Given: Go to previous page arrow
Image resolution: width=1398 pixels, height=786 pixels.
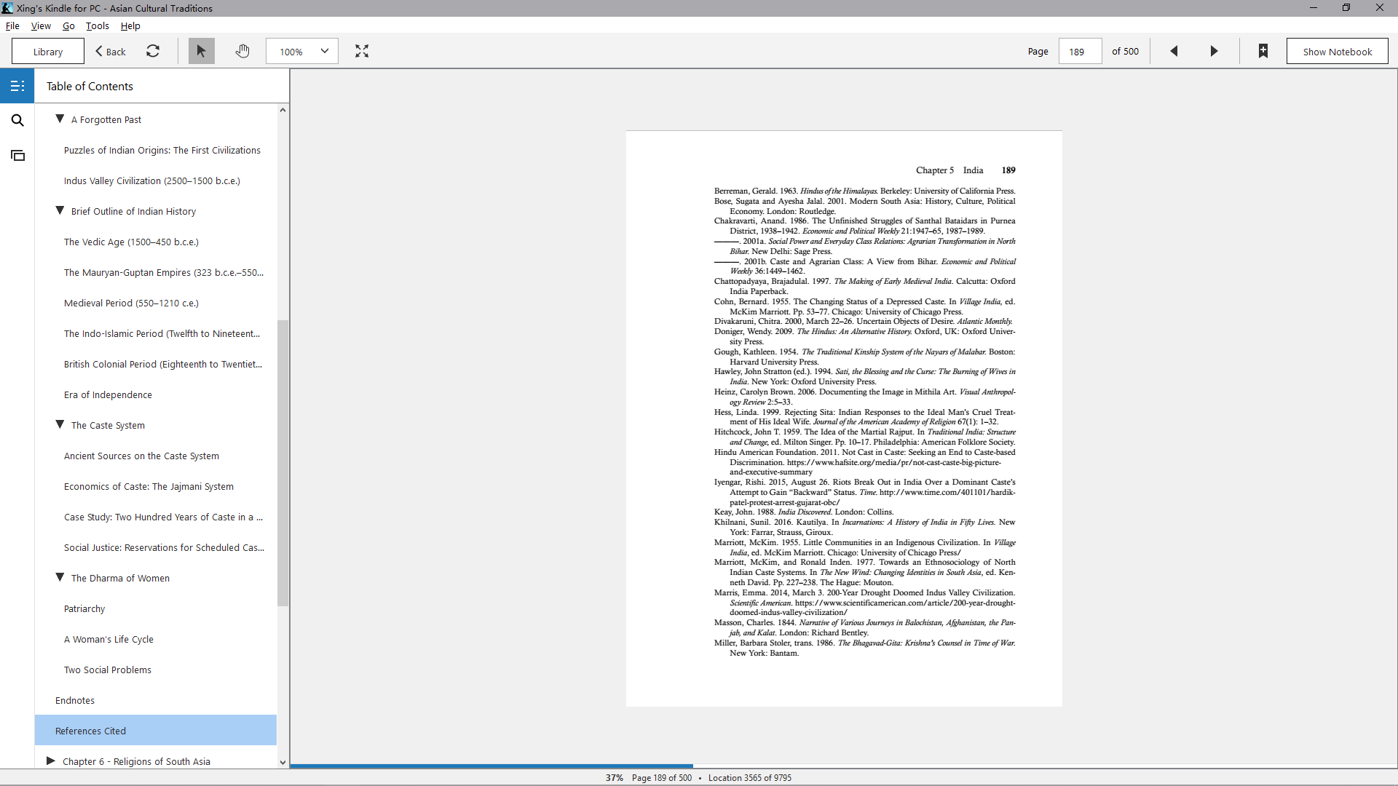Looking at the screenshot, I should coord(1174,51).
